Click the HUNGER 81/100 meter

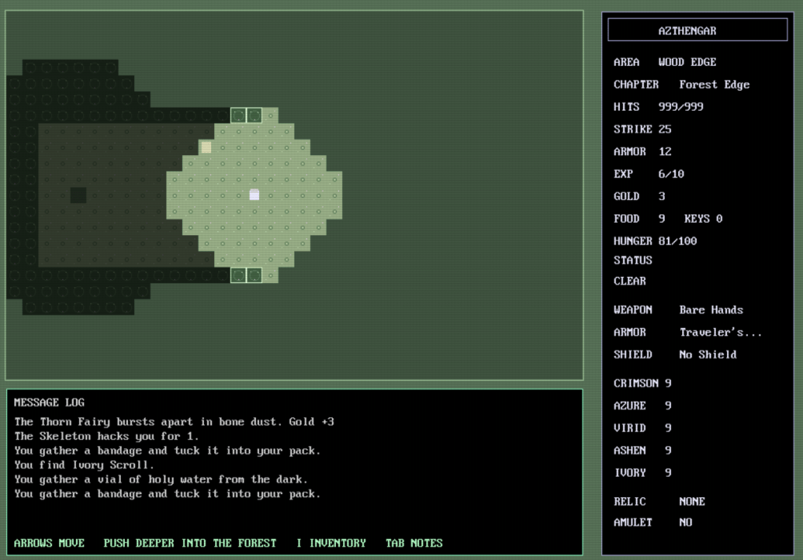point(655,241)
